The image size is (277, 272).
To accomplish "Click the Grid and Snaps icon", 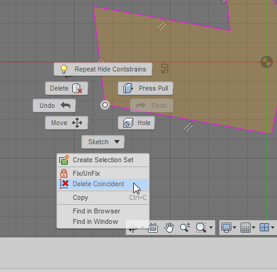I will click(246, 228).
